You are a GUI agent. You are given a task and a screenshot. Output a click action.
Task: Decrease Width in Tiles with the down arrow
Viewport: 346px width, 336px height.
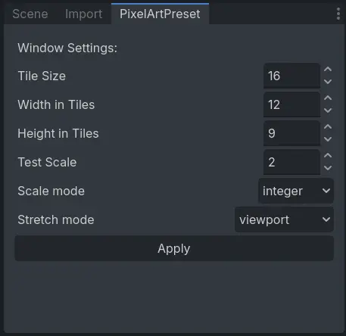click(328, 110)
